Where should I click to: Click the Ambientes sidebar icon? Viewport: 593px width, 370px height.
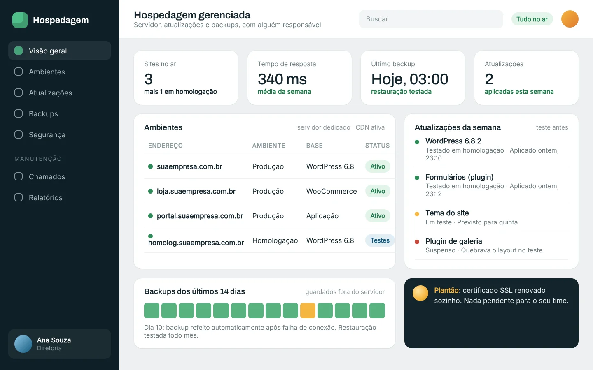click(19, 72)
